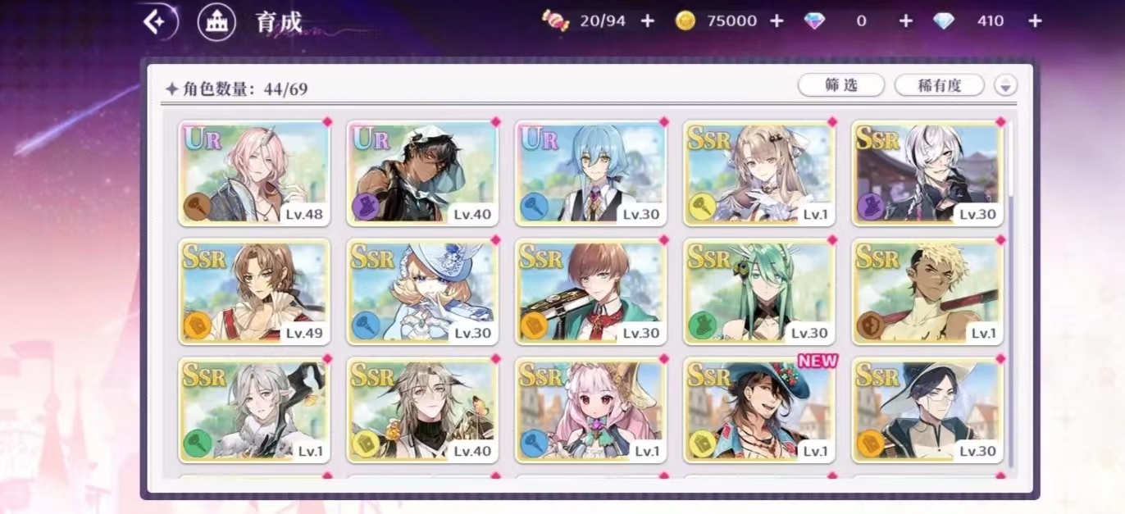1125x514 pixels.
Task: Tap the blue diamond icon
Action: (x=944, y=20)
